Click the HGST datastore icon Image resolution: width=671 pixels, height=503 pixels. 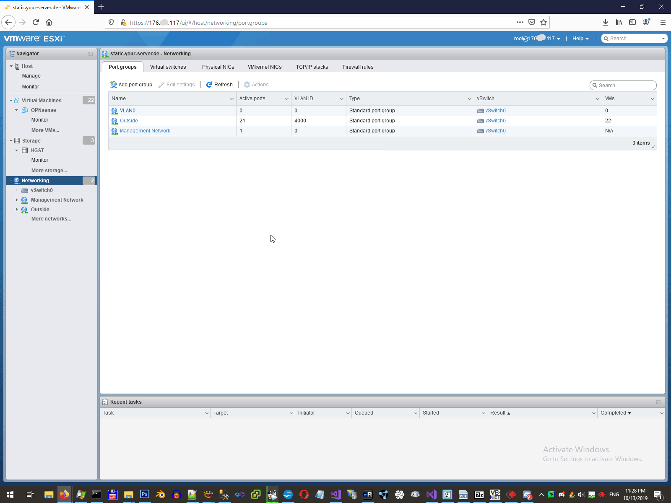click(x=25, y=150)
